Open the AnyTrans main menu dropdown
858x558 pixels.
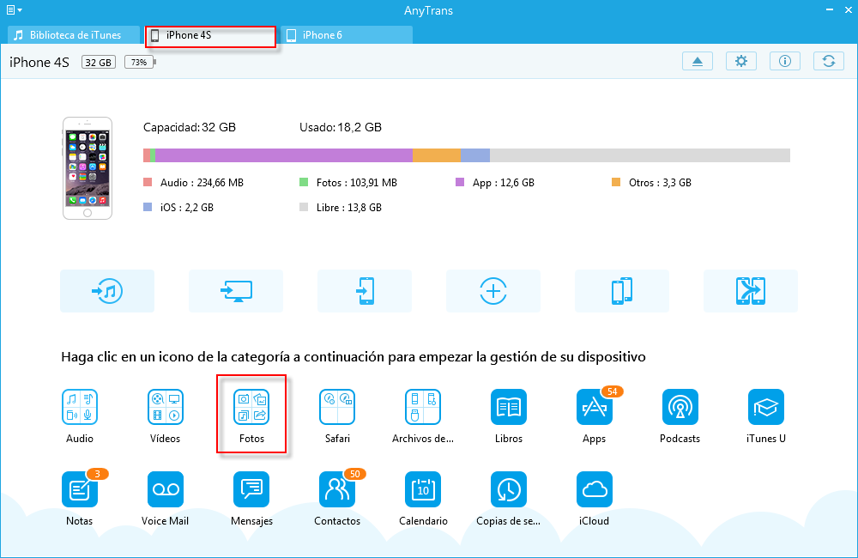[x=14, y=9]
